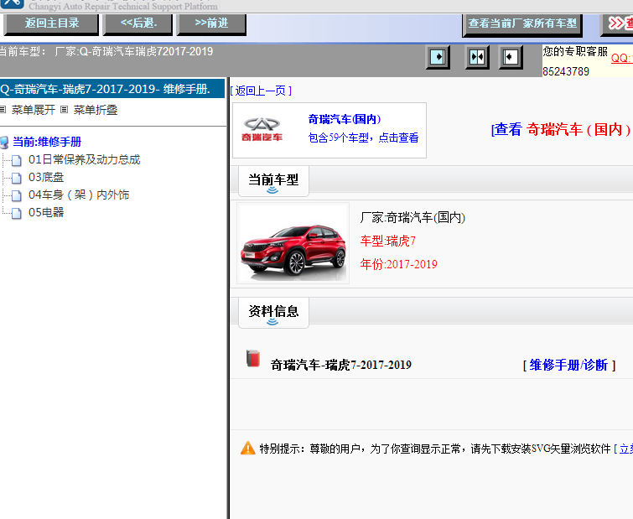Image resolution: width=633 pixels, height=519 pixels.
Task: Open 01日常保养及动力总成 tree item
Action: (x=85, y=160)
